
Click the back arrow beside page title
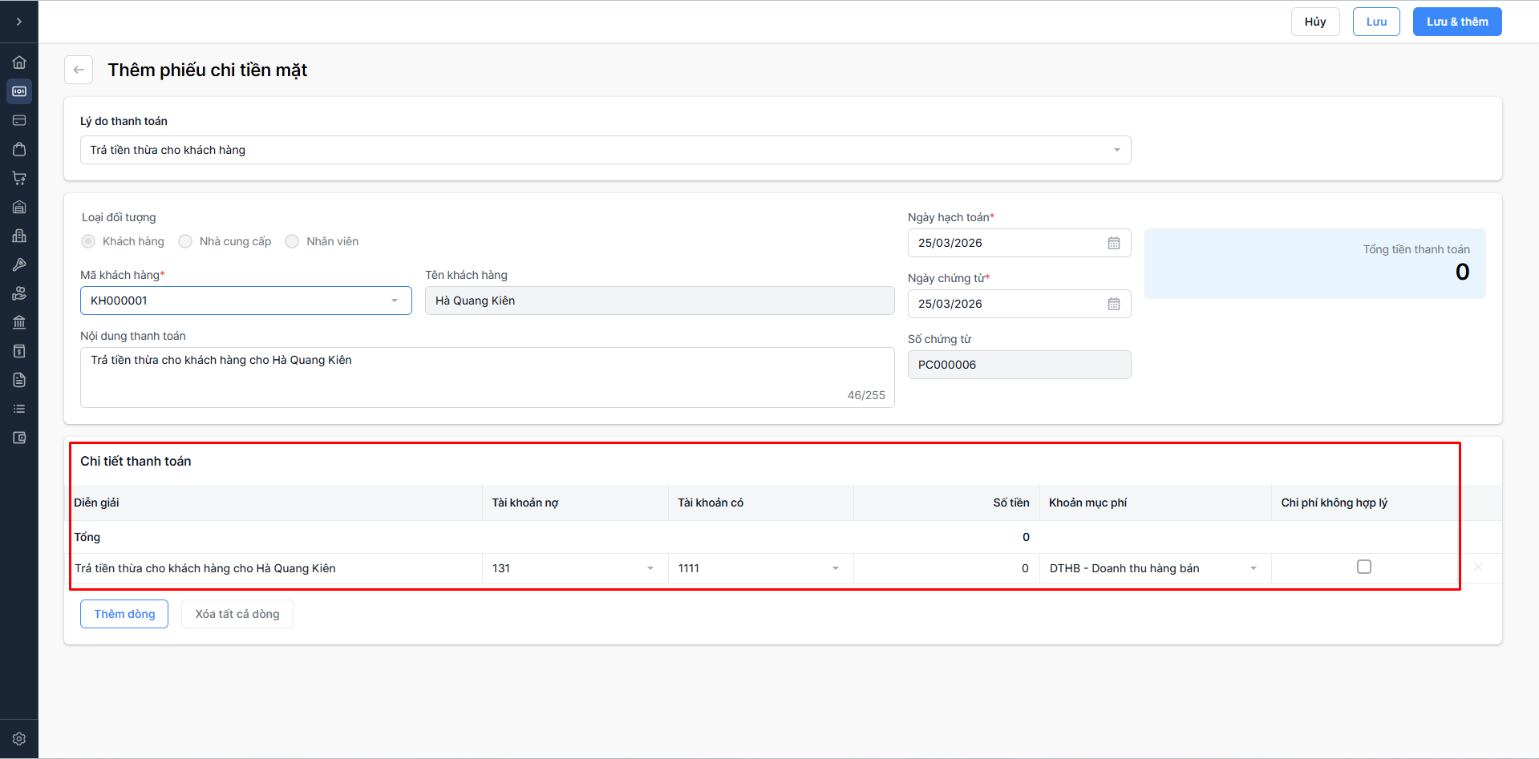[79, 70]
